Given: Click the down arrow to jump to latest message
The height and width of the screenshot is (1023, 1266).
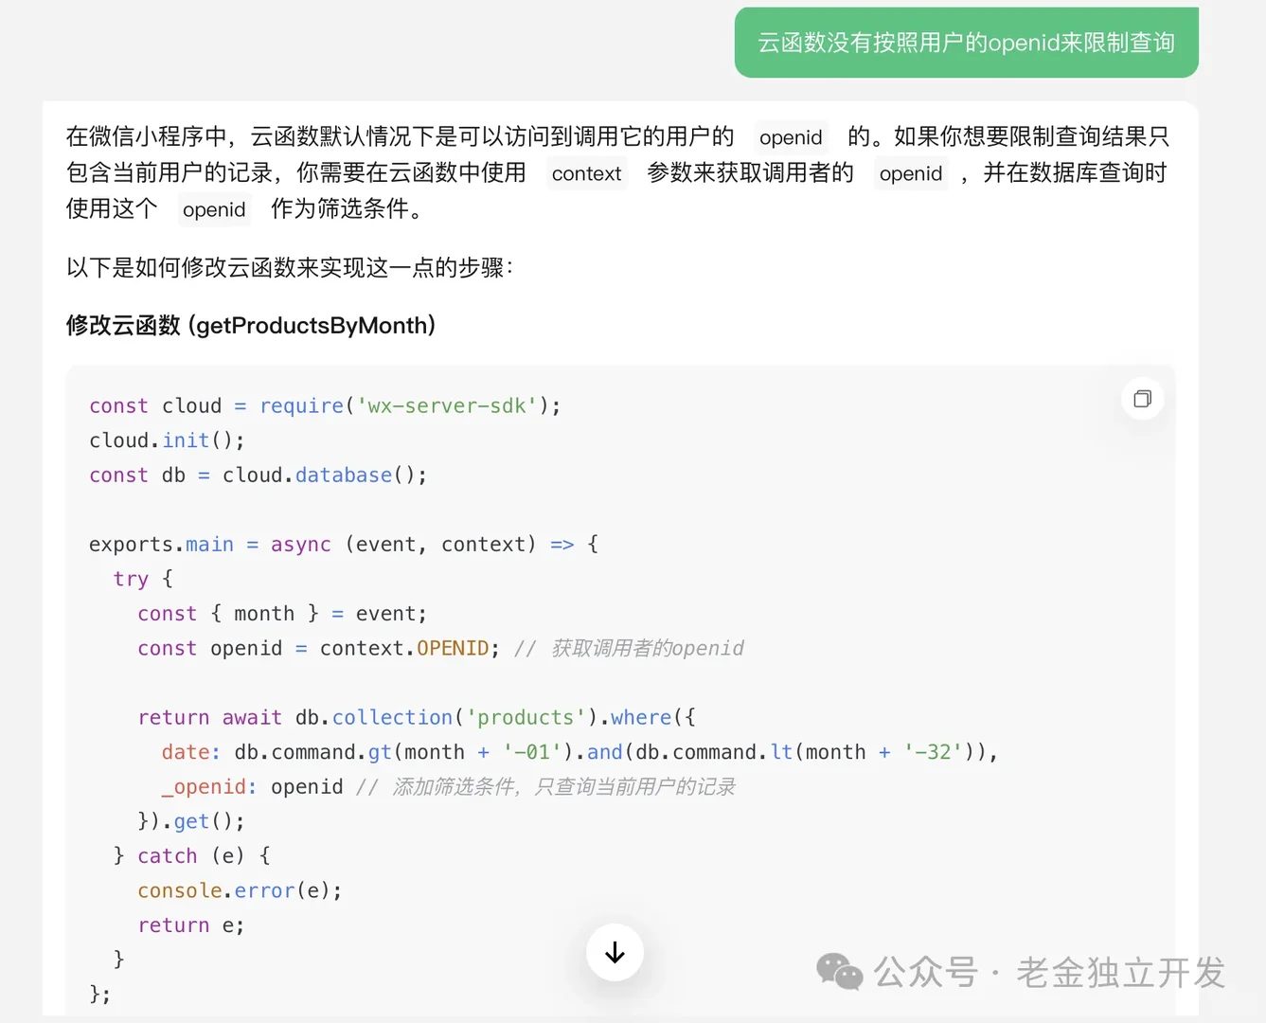Looking at the screenshot, I should tap(615, 953).
